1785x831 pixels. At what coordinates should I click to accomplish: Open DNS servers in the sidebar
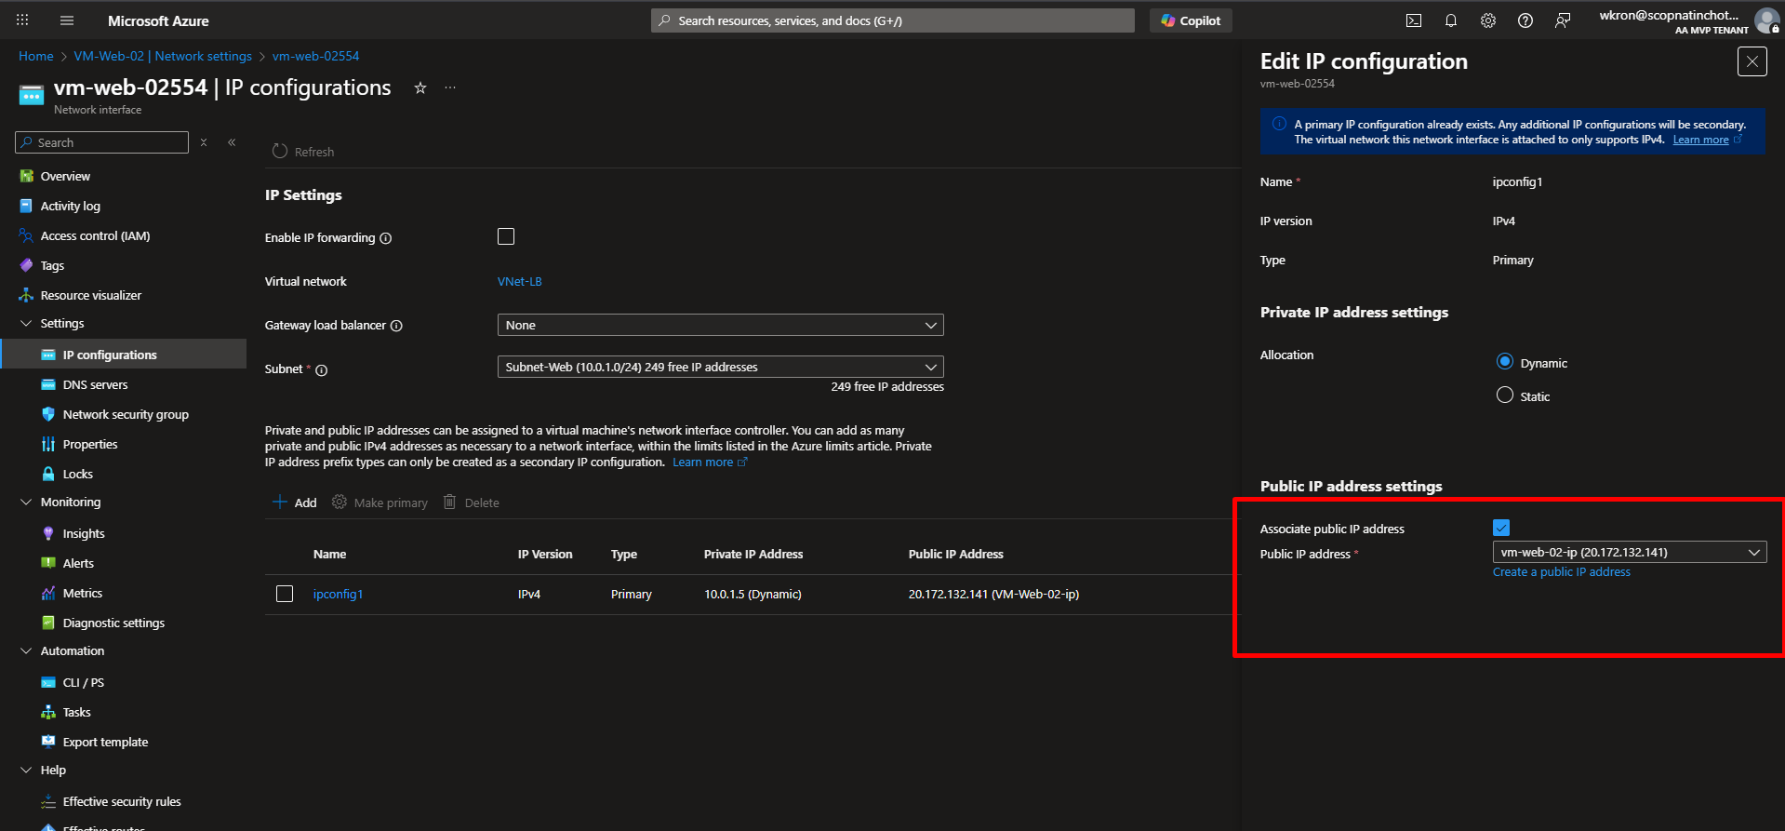95,384
